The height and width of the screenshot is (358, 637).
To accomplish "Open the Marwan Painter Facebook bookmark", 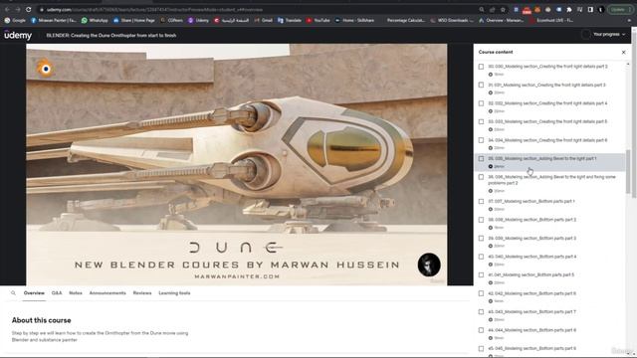I will tap(54, 20).
